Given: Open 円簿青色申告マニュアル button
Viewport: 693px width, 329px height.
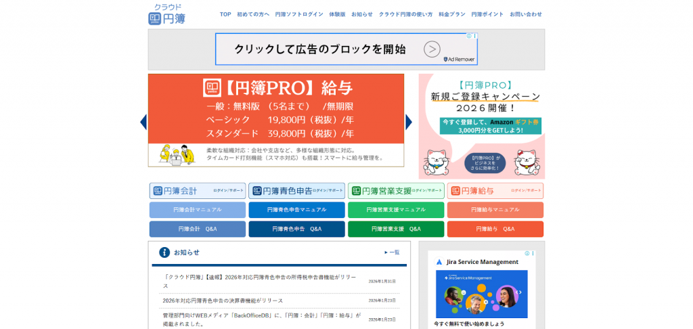Looking at the screenshot, I should pyautogui.click(x=296, y=210).
